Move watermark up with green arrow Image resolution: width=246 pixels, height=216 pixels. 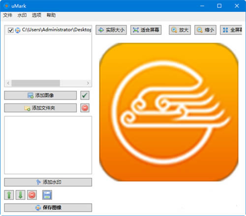point(9,195)
